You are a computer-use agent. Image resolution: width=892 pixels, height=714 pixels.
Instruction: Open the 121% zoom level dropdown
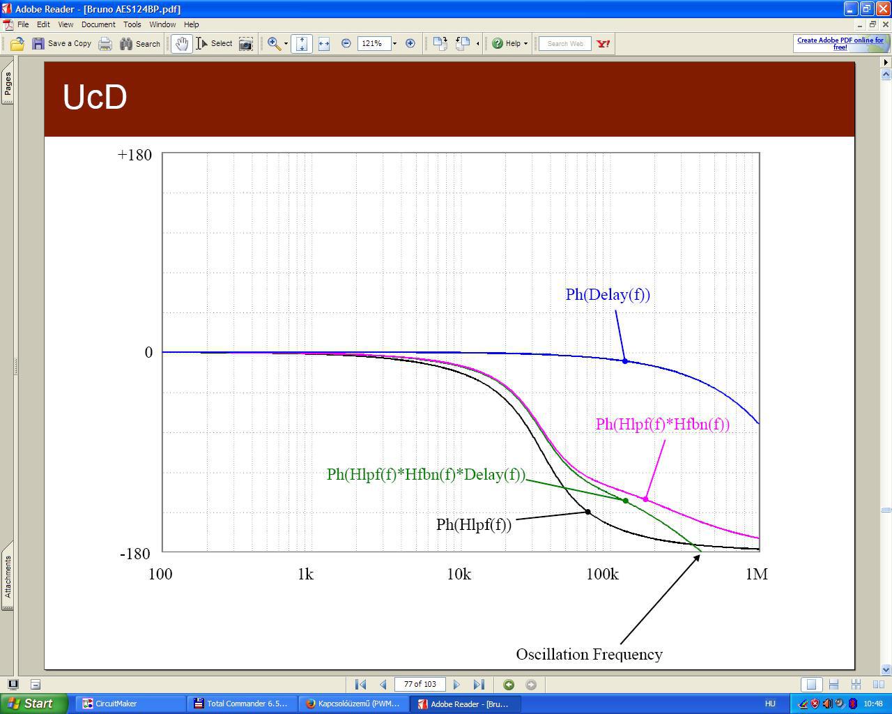coord(394,44)
